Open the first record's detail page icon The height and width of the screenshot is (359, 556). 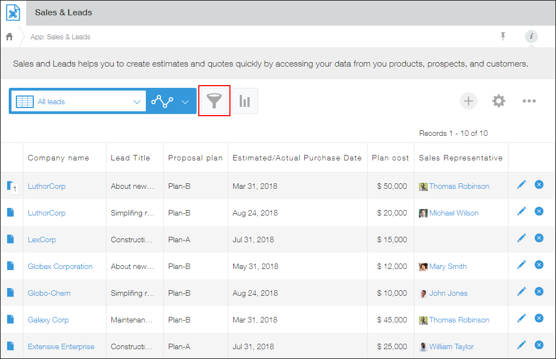(x=12, y=184)
